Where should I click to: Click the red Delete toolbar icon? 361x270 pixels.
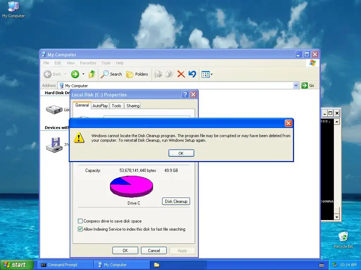[x=181, y=74]
